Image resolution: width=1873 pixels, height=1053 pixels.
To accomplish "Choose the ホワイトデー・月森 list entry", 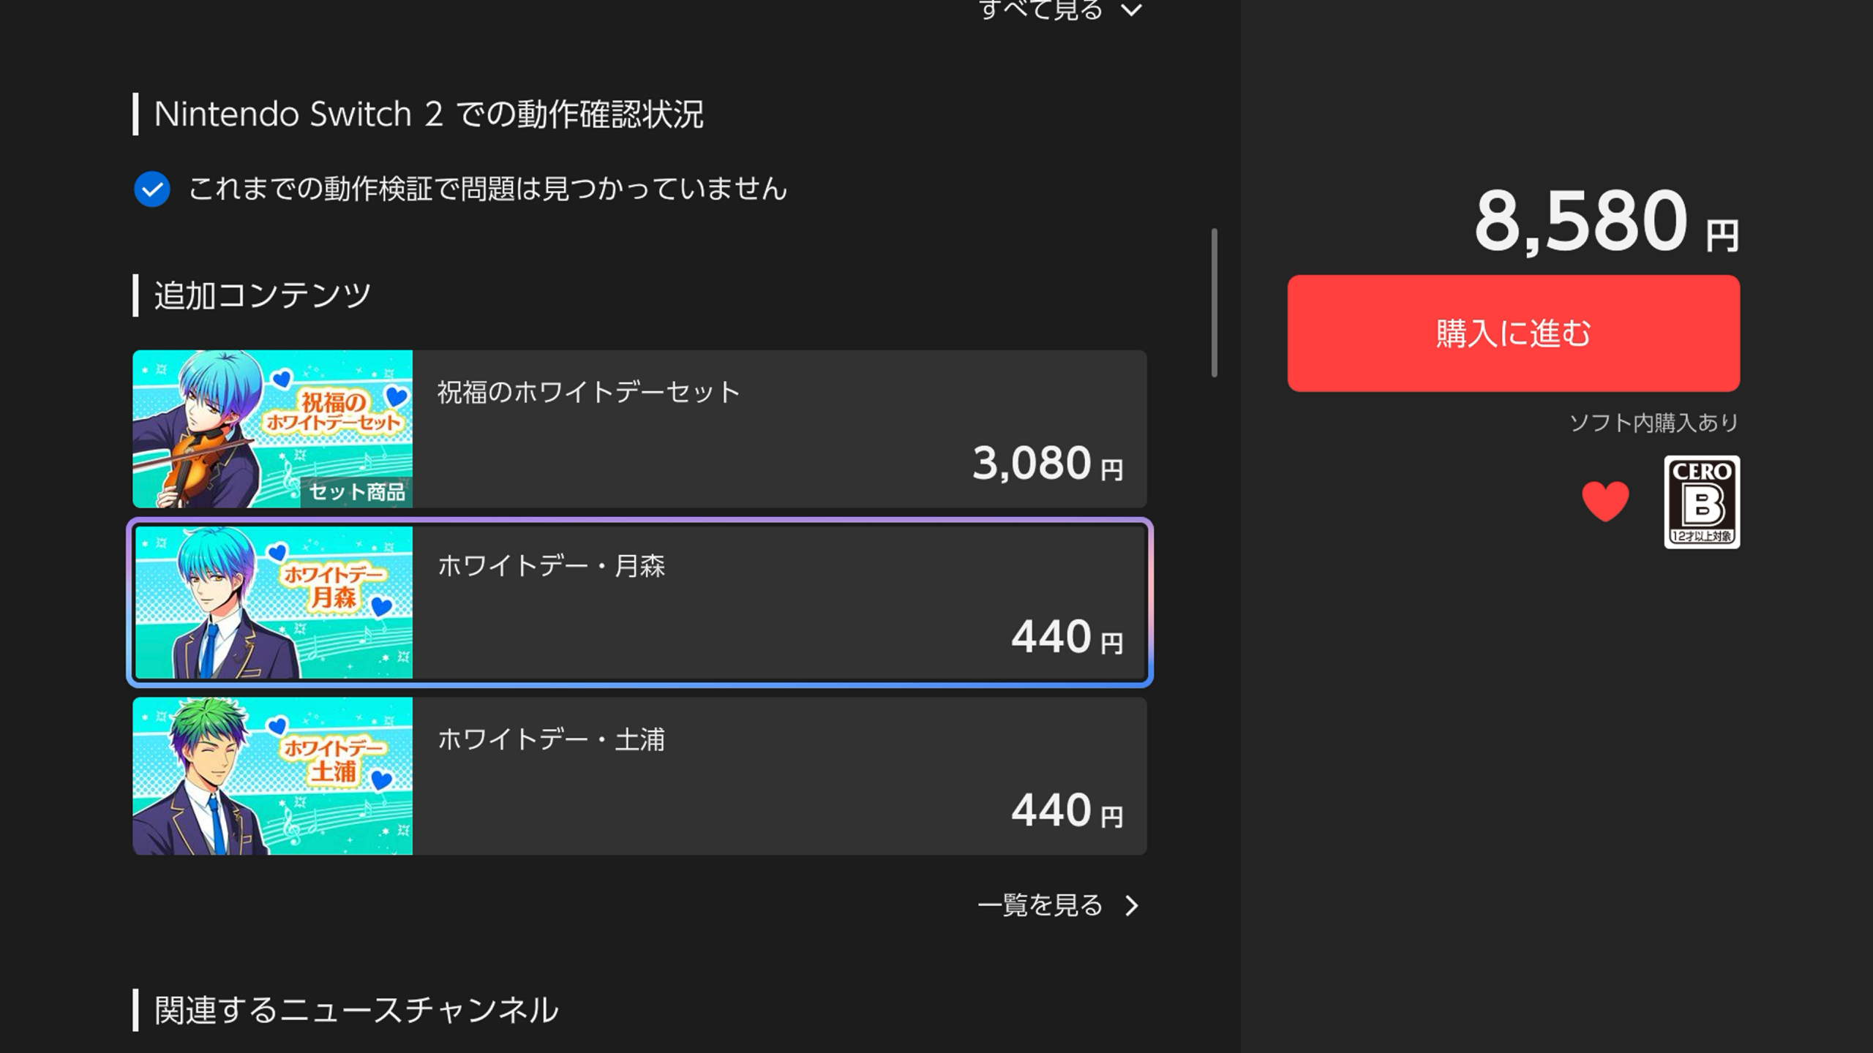I will 639,603.
